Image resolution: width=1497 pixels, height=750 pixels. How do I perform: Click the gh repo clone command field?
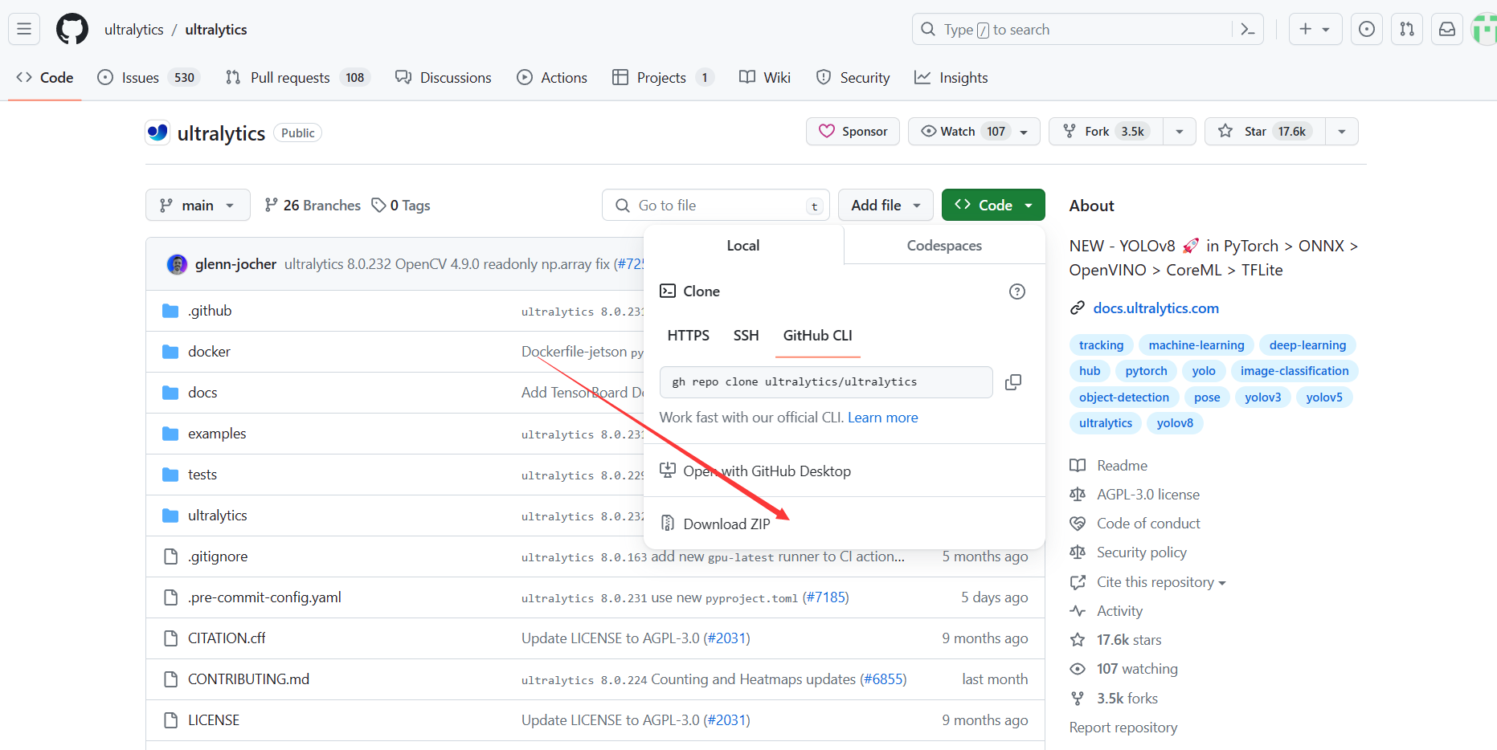(x=826, y=382)
